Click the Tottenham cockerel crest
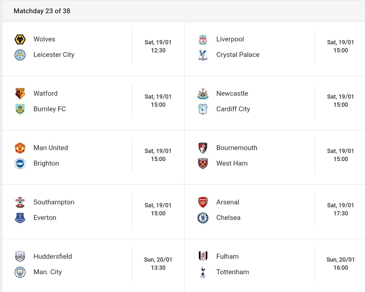 pyautogui.click(x=203, y=272)
